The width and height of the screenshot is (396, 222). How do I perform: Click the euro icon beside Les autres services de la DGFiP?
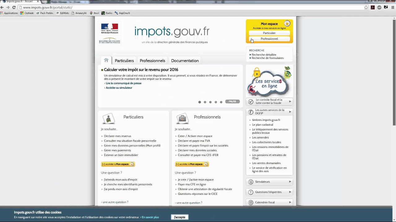[x=251, y=112]
